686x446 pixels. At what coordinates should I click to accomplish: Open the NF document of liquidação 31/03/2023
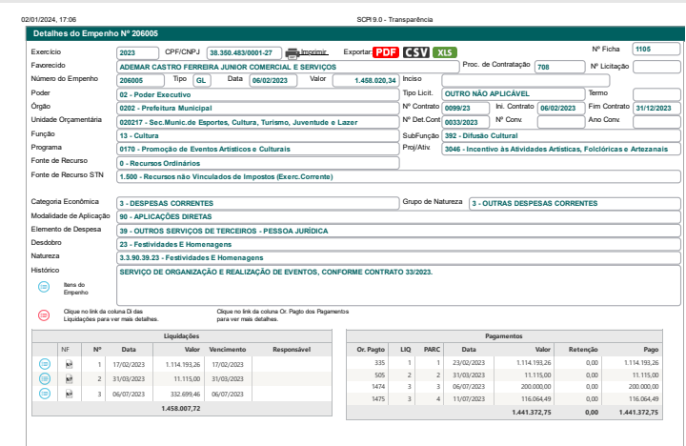coord(68,378)
